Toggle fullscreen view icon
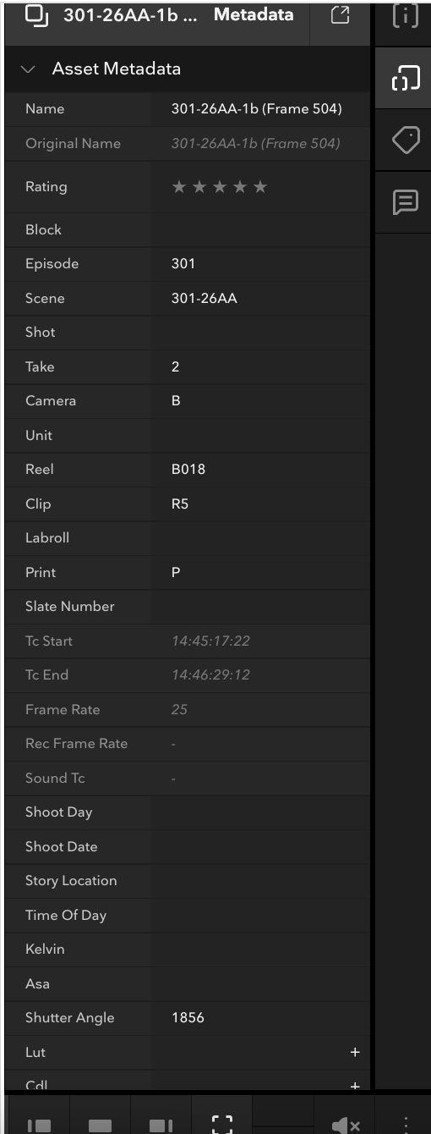The height and width of the screenshot is (1134, 431). point(222,1125)
